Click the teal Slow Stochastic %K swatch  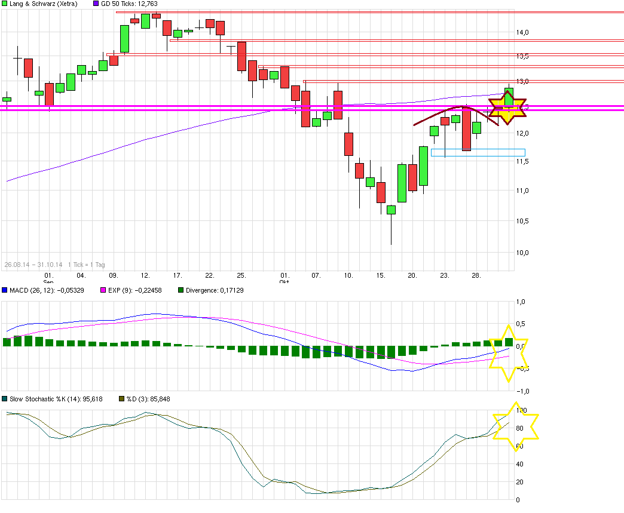click(4, 399)
